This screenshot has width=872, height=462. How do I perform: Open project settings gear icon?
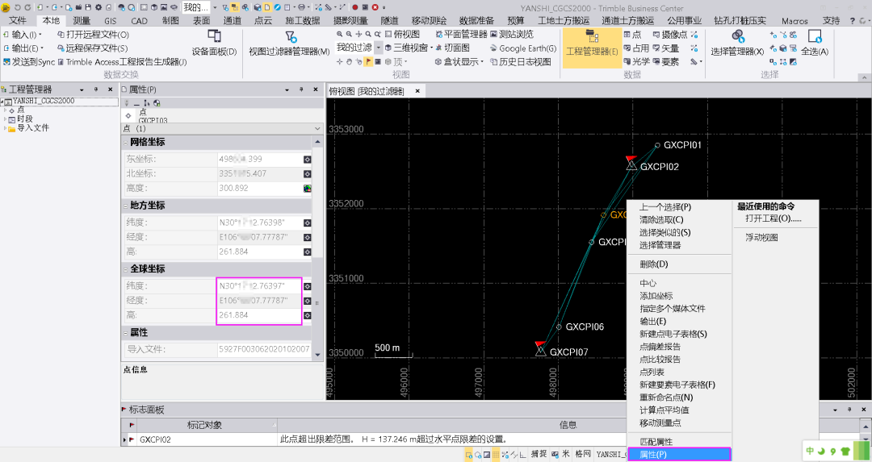click(x=98, y=7)
